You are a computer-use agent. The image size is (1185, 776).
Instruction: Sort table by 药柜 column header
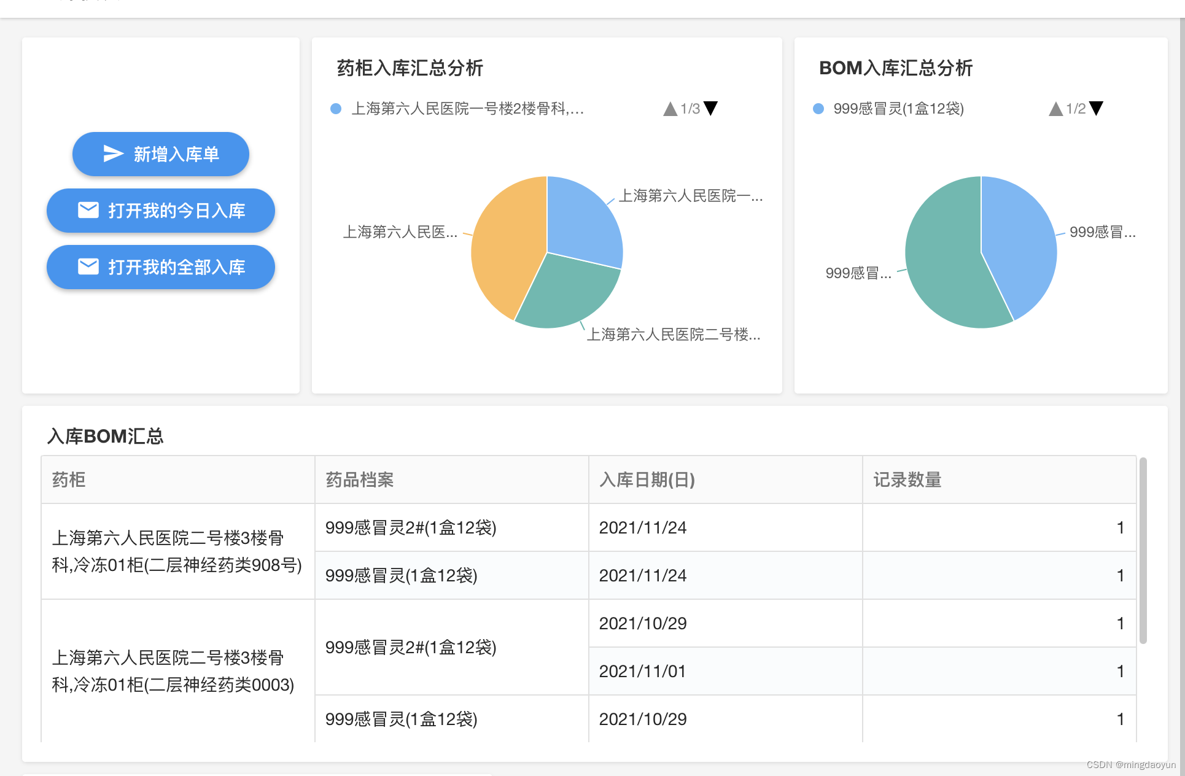[x=69, y=479]
